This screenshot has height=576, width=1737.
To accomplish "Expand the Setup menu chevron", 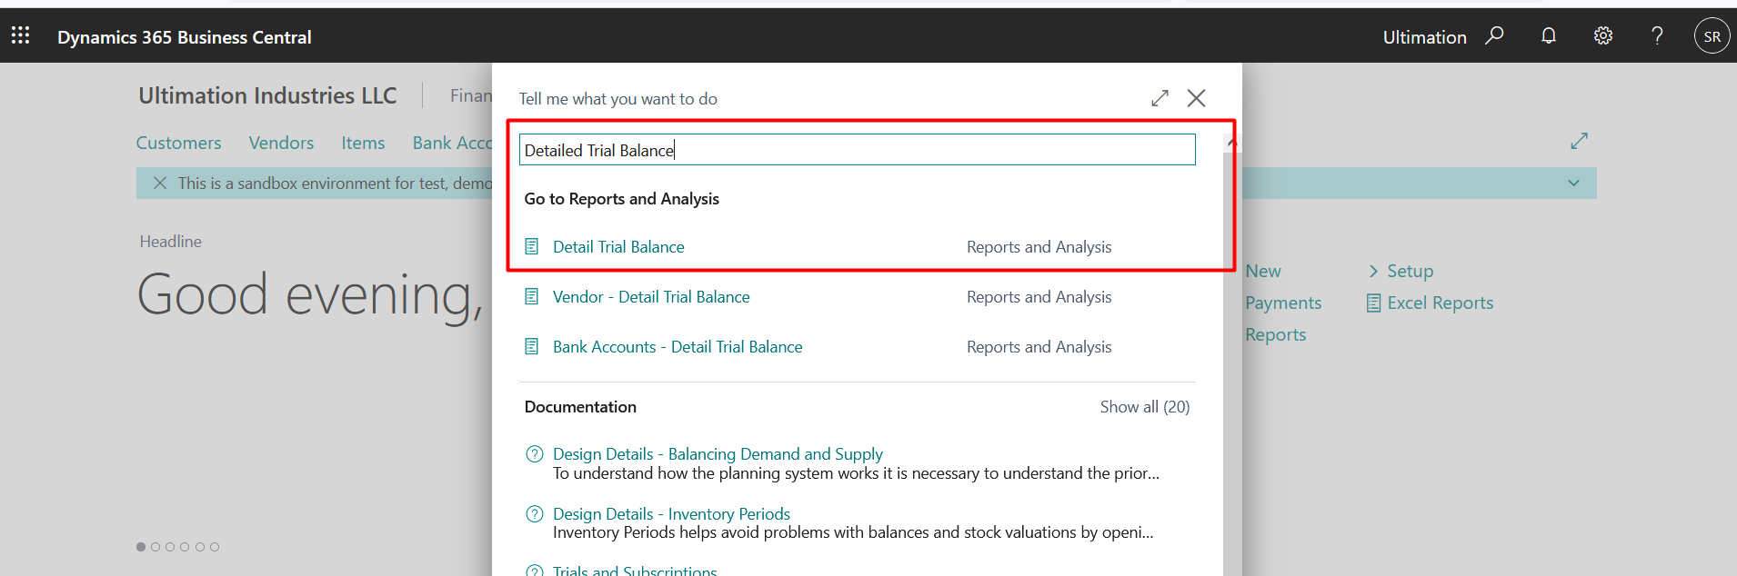I will [x=1373, y=271].
